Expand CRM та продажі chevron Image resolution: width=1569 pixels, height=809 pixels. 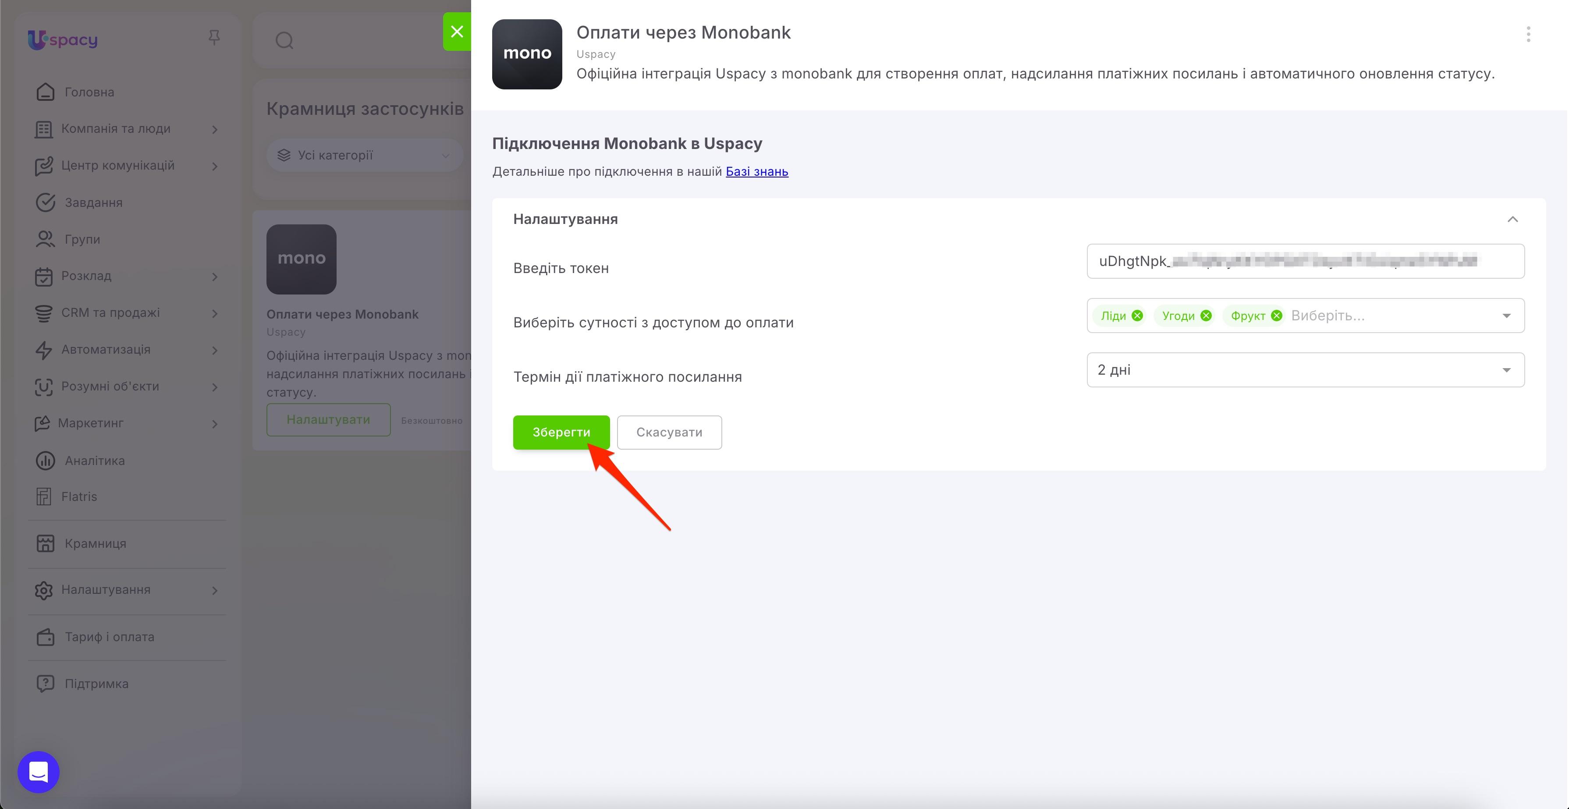coord(214,314)
